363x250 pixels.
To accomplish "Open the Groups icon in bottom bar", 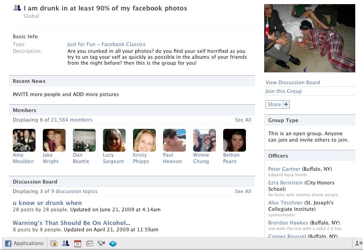I will [x=66, y=243].
